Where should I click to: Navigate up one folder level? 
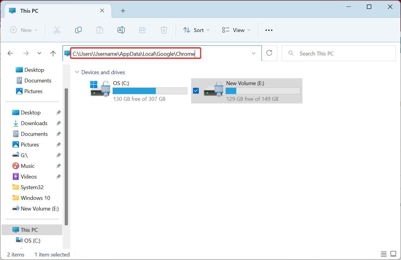53,53
